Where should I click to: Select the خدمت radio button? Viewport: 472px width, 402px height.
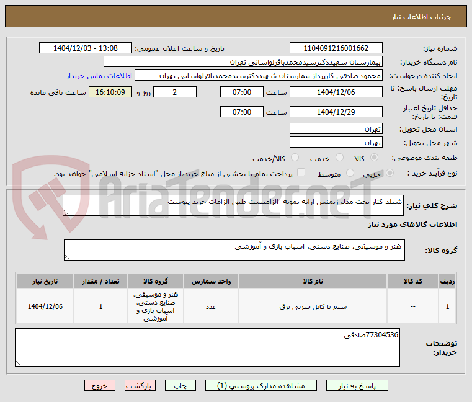339,158
